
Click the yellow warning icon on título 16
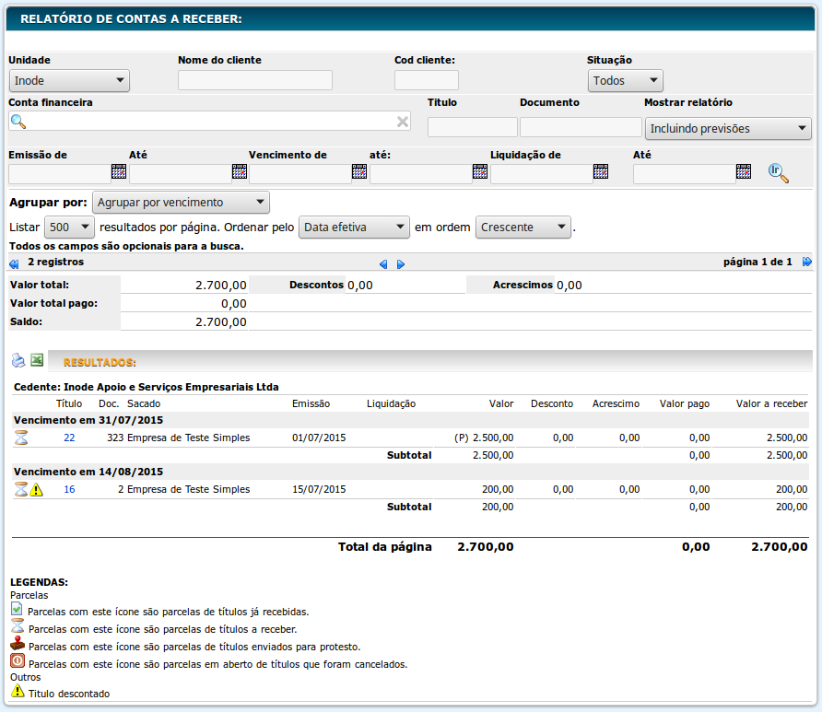[37, 490]
